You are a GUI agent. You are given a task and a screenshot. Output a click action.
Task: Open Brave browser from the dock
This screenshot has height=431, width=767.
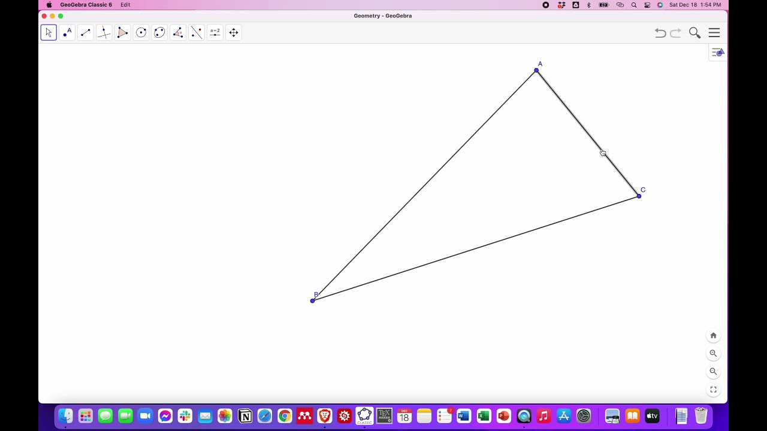tap(325, 415)
